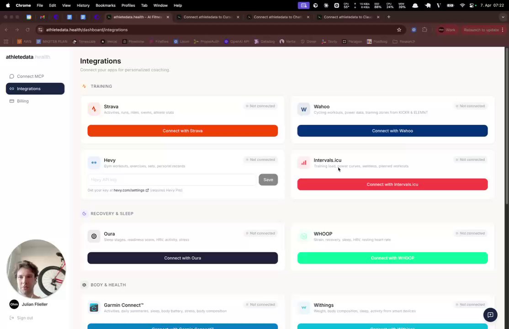This screenshot has width=509, height=329.
Task: Open the Chrome extensions puzzle icon
Action: (x=424, y=30)
